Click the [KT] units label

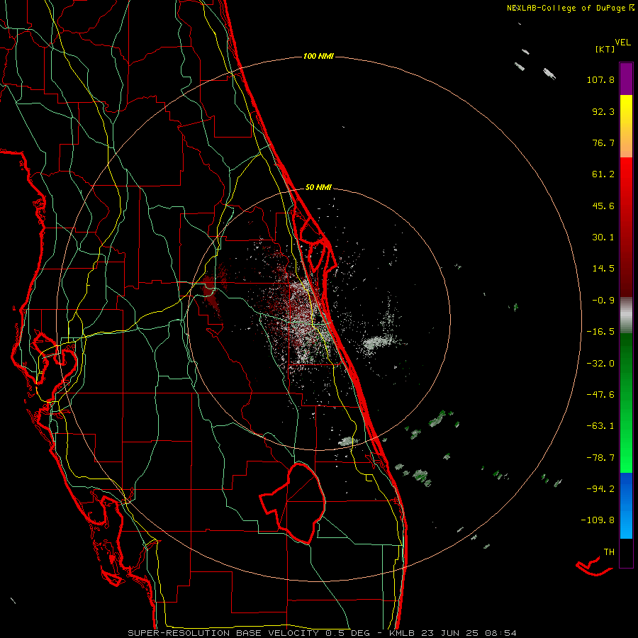[x=605, y=49]
